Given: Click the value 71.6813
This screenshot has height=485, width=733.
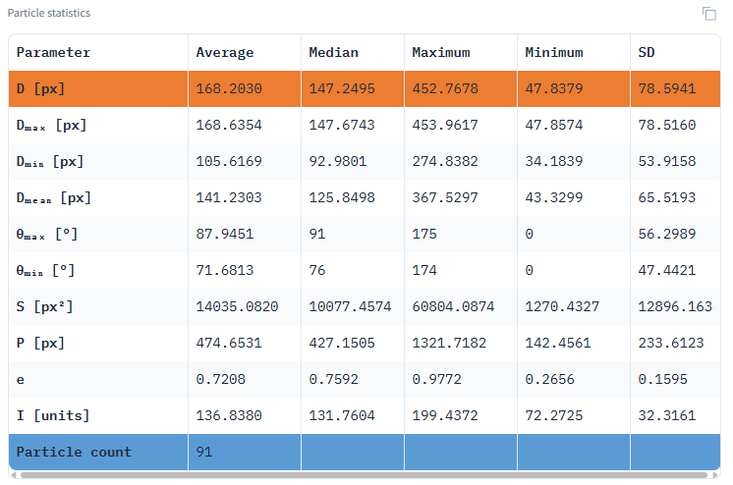Looking at the screenshot, I should coord(224,271).
